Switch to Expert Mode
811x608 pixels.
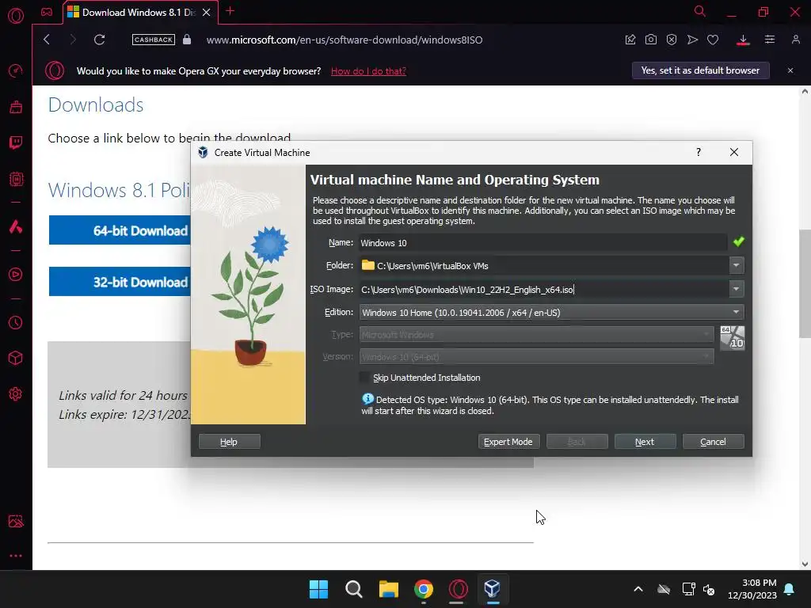pos(508,442)
